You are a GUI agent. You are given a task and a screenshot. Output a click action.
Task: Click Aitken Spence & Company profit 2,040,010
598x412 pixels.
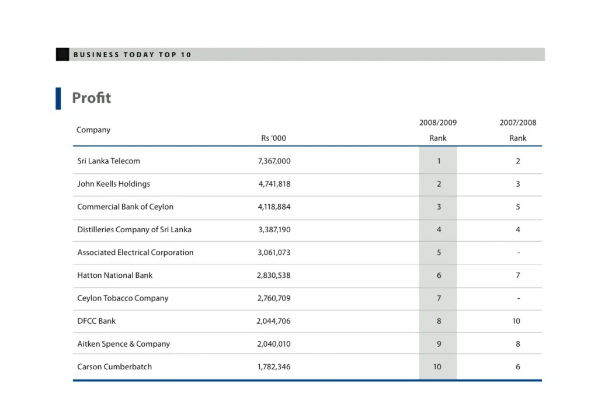tap(273, 344)
